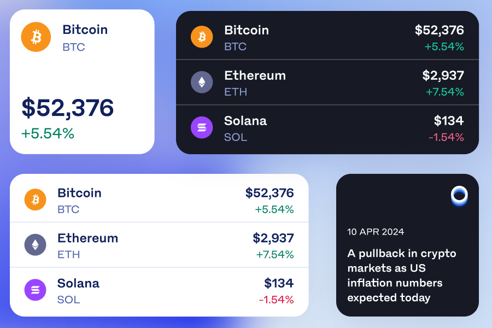
Task: Click the $2,937 price in the dark widget
Action: 443,75
